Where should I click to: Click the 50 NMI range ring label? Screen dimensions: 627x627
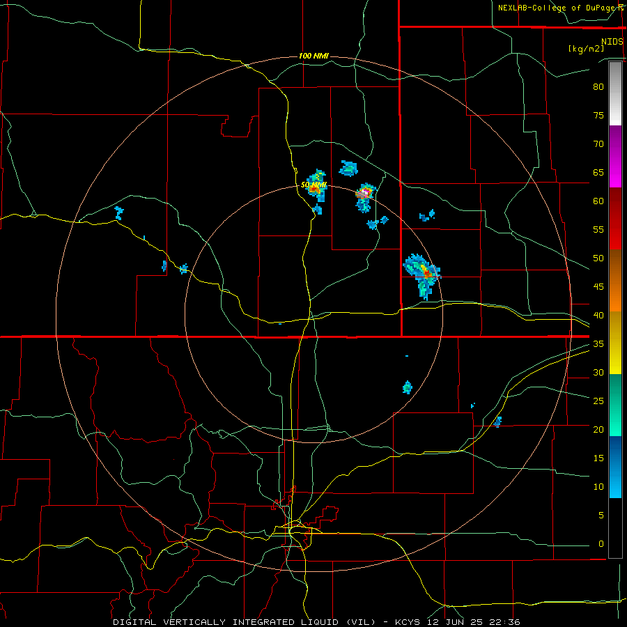click(314, 185)
